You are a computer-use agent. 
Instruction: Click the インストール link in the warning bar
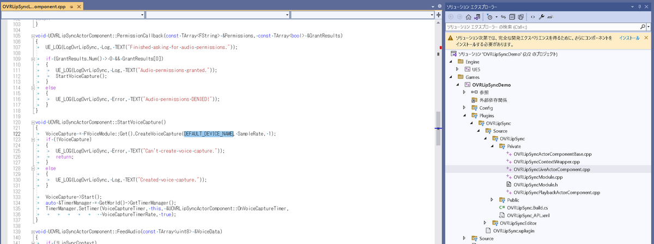(629, 38)
